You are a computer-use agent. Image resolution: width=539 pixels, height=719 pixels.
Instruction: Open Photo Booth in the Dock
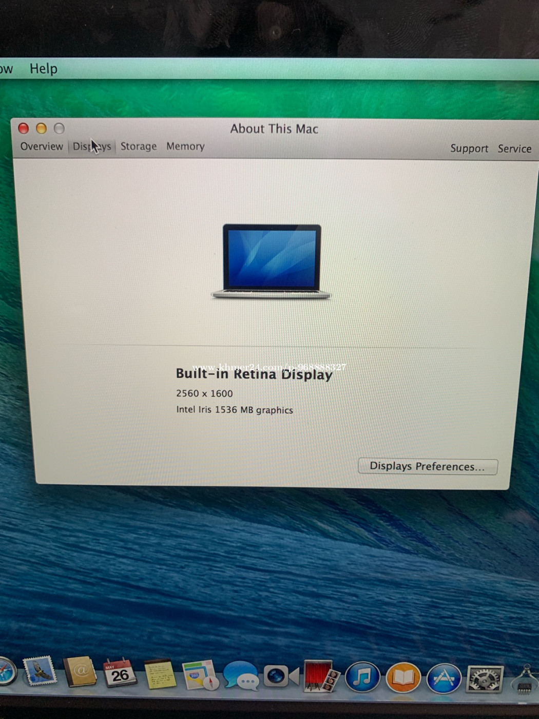(x=321, y=676)
